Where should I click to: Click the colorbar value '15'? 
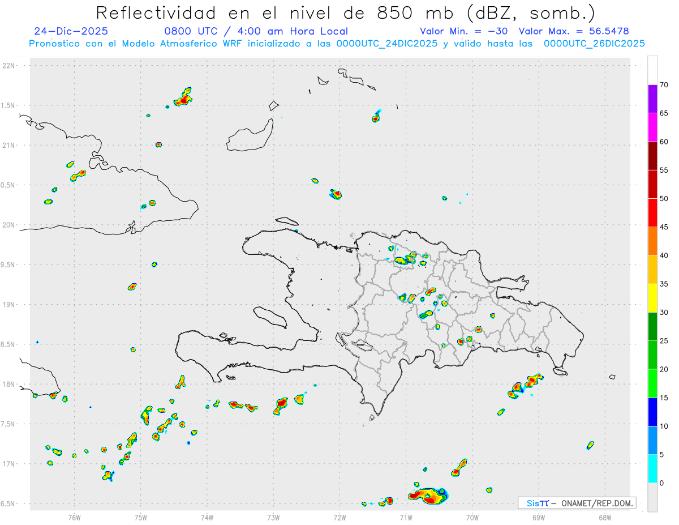pos(664,398)
